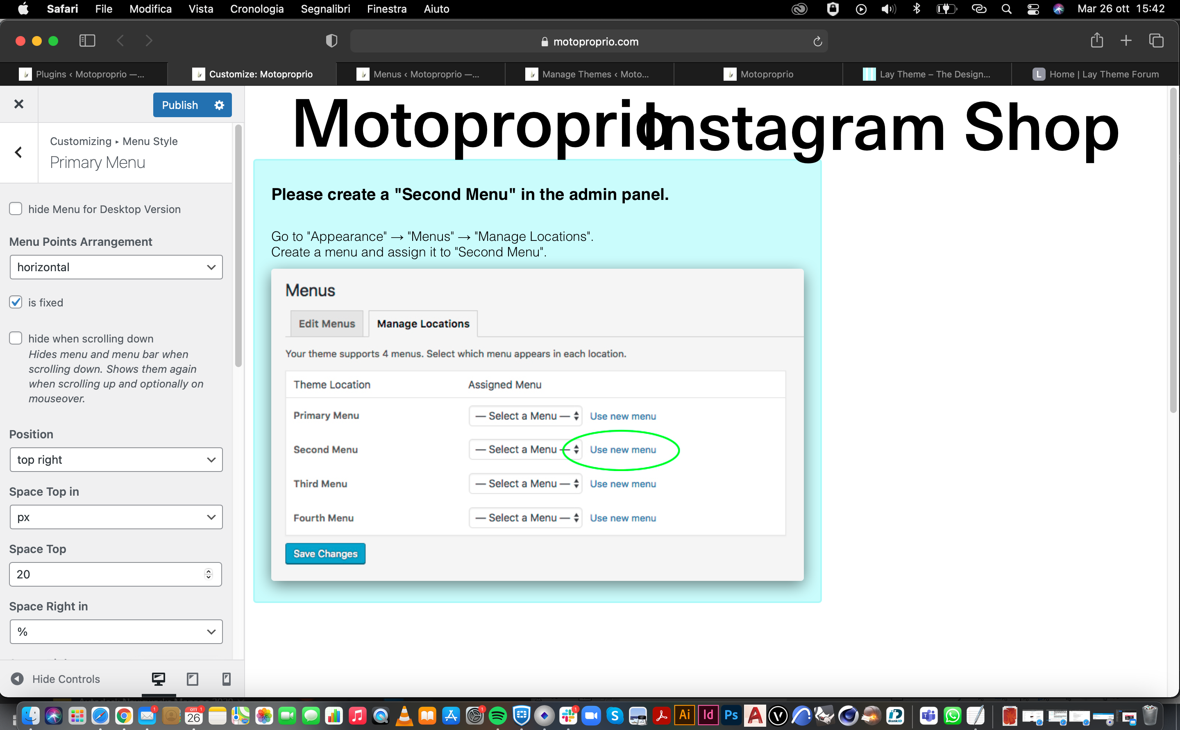Image resolution: width=1180 pixels, height=730 pixels.
Task: Open Menu Points Arrangement dropdown
Action: coord(116,267)
